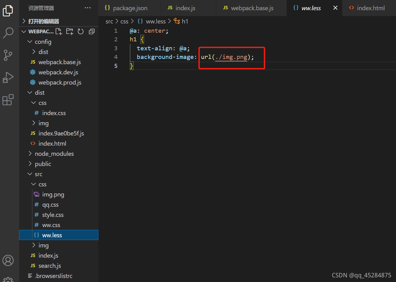Screen dimensions: 396x282
Task: Click the text-align: @a; code line
Action: (163, 48)
